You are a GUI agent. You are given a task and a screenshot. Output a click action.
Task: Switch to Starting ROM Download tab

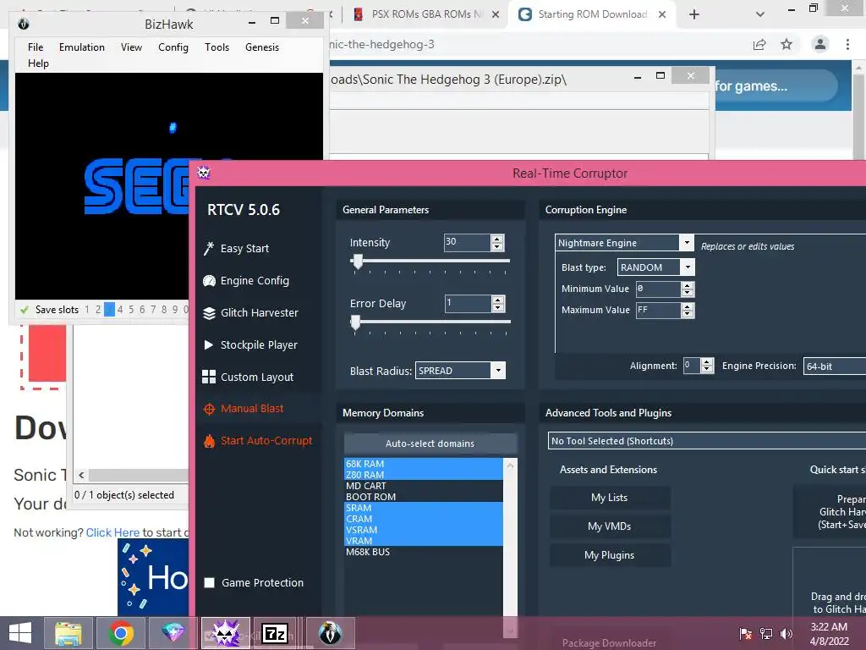tap(592, 14)
